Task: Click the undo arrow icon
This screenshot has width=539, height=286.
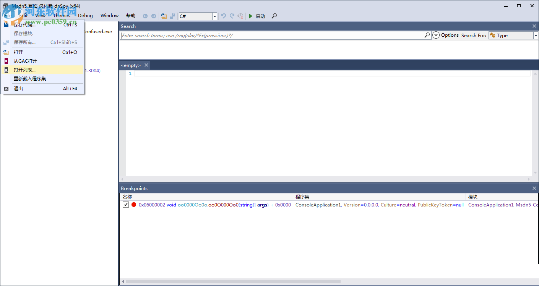Action: click(x=224, y=16)
